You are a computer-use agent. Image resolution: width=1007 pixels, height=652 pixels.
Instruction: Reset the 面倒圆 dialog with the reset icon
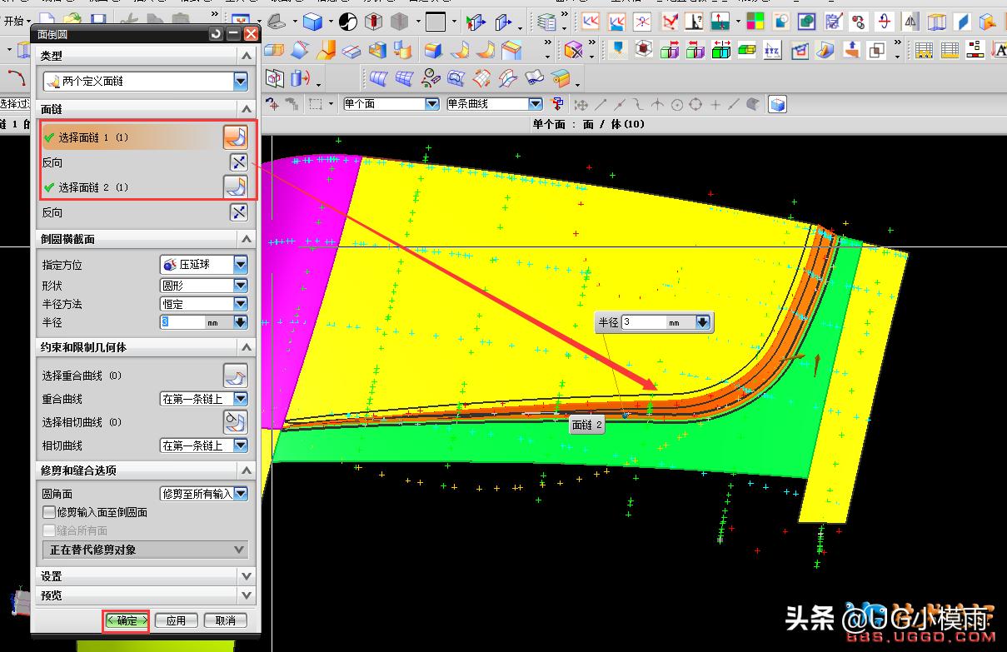pos(217,34)
